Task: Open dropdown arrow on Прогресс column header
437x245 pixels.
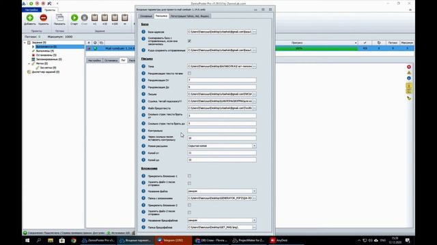Action: tap(356, 43)
